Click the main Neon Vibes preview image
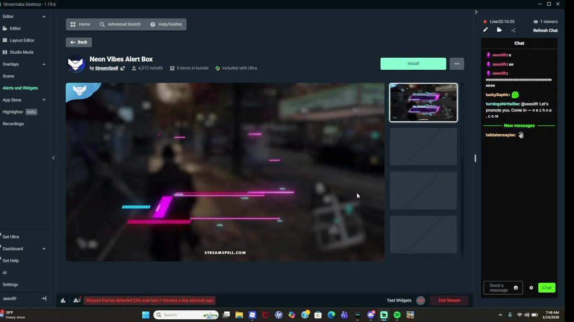 [225, 172]
